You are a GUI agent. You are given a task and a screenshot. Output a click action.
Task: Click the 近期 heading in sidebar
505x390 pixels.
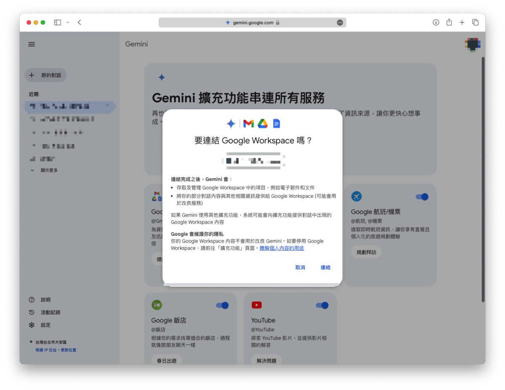tap(34, 94)
